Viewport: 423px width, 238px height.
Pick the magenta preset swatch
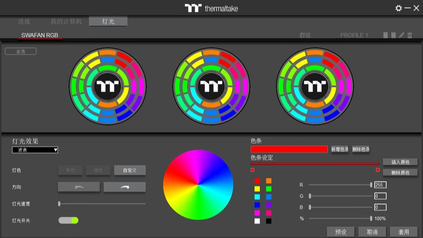pyautogui.click(x=257, y=213)
